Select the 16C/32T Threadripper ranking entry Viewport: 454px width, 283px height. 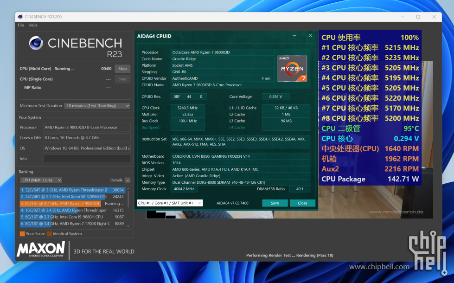click(72, 210)
